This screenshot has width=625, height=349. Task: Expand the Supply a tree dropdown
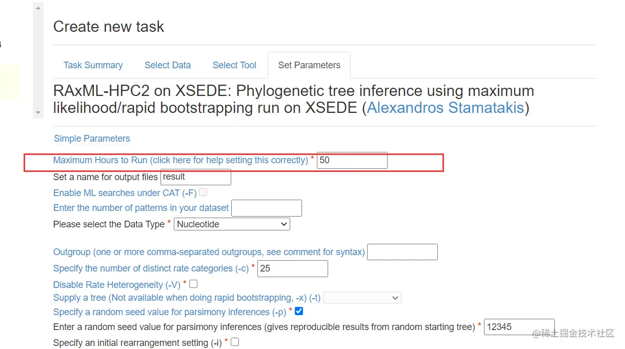pos(362,298)
